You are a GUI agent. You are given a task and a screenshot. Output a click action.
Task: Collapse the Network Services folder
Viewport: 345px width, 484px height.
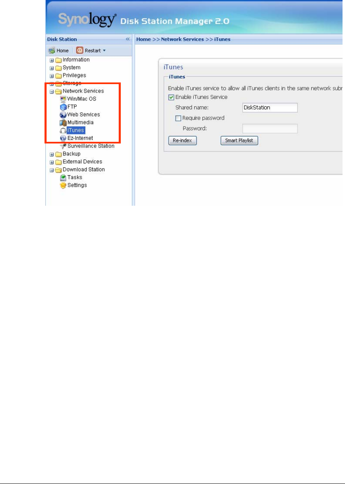click(x=52, y=92)
